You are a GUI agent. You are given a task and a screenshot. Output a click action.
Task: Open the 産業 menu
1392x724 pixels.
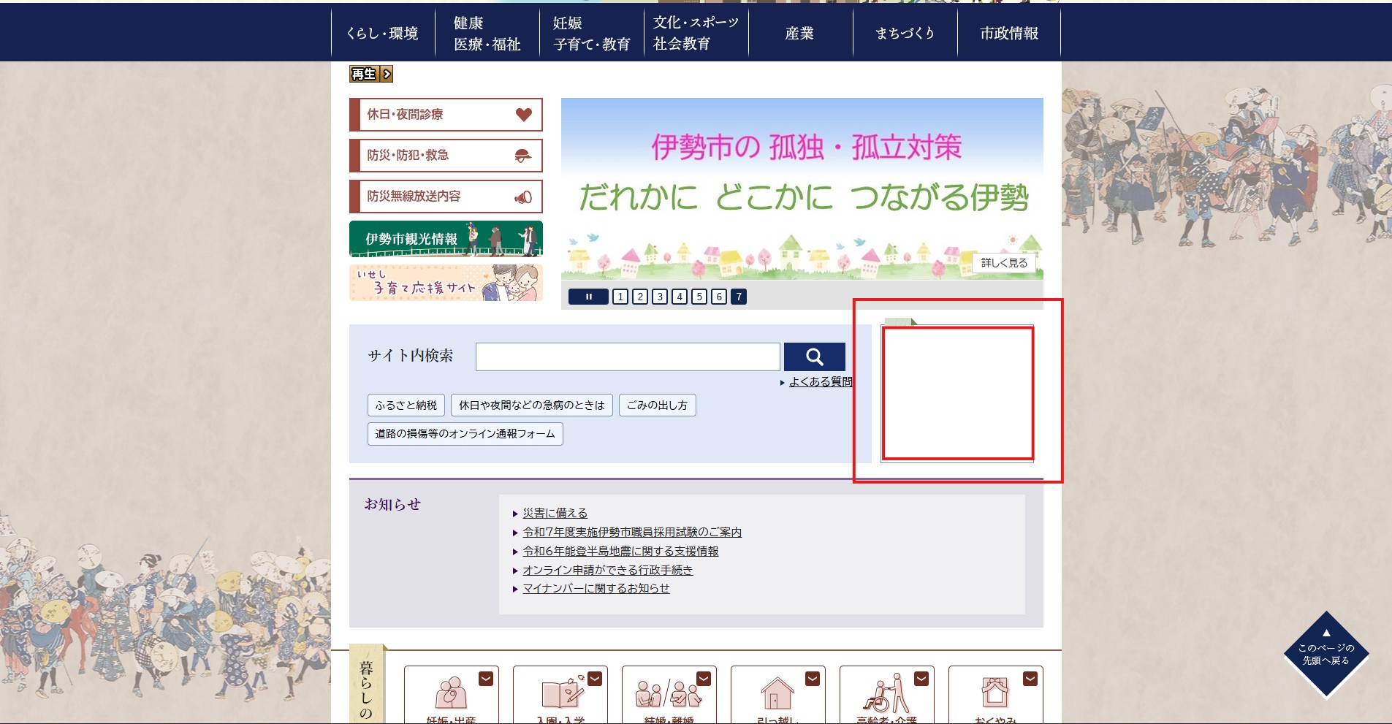click(x=801, y=33)
